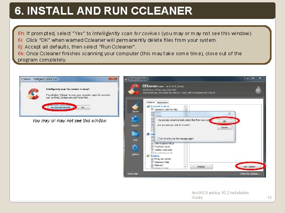The image size is (285, 213).
Task: Click the empty results pane
Action: pos(225,133)
